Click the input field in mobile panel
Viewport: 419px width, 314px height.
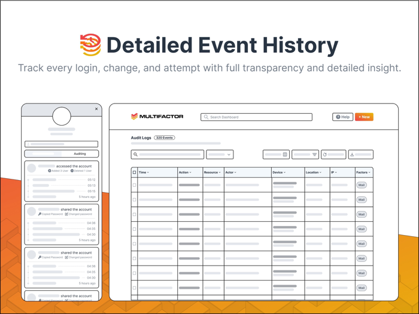pyautogui.click(x=62, y=144)
